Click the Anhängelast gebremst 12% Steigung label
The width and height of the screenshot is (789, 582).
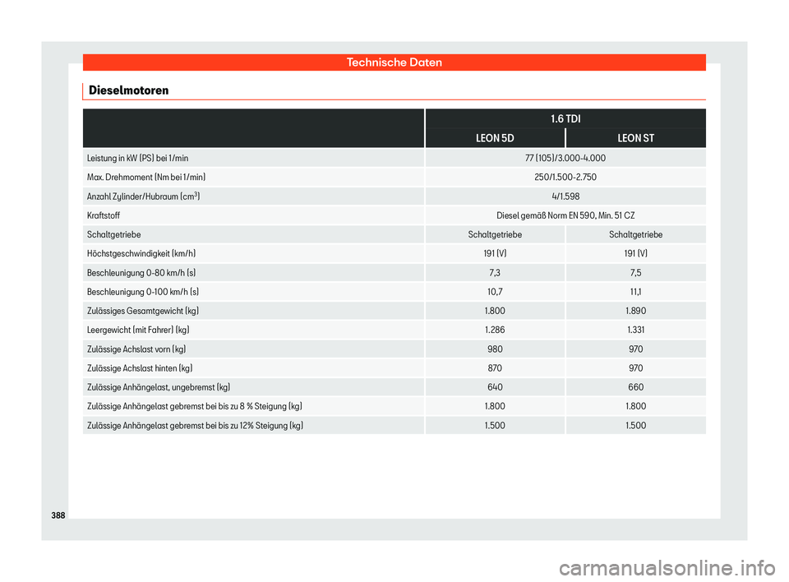(196, 426)
